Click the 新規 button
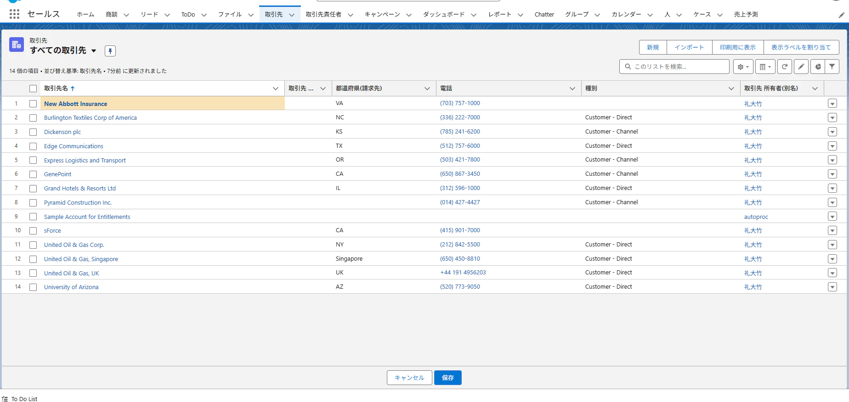Screen dimensions: 849x402 [653, 47]
